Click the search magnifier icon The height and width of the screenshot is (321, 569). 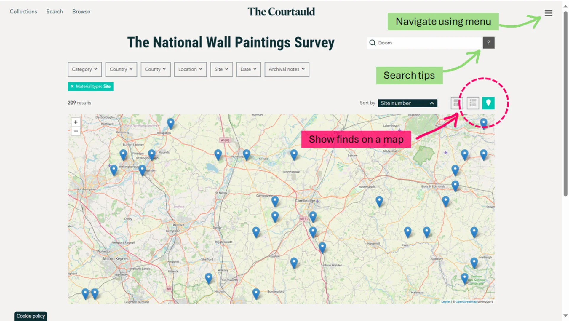(373, 43)
